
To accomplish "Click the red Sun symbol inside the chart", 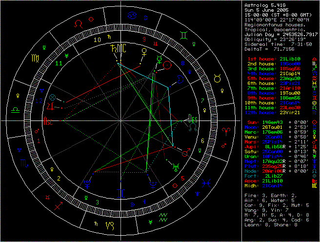I will (x=167, y=64).
